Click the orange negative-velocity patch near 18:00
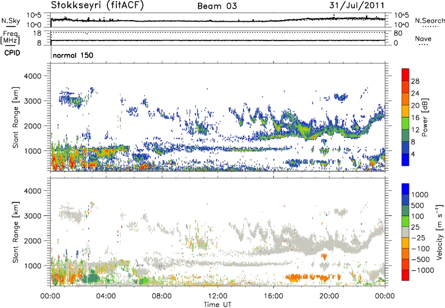The height and width of the screenshot is (308, 445). point(296,277)
